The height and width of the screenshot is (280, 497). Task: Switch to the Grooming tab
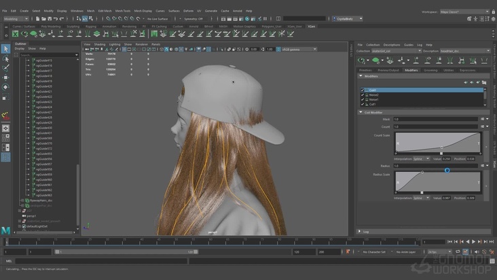(x=430, y=69)
